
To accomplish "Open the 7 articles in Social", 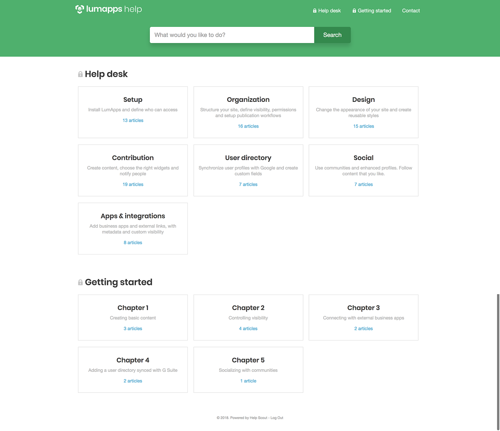I will point(363,184).
